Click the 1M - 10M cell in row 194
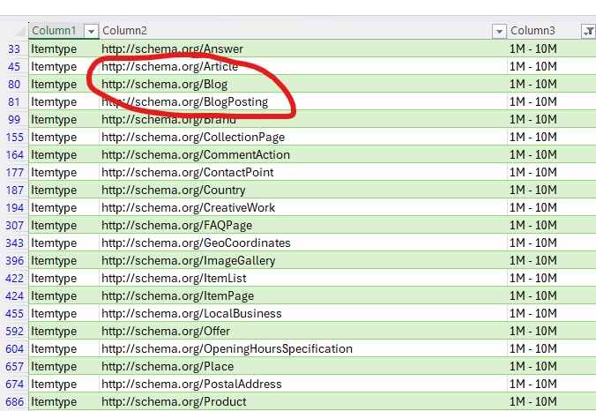This screenshot has width=596, height=411. click(552, 207)
